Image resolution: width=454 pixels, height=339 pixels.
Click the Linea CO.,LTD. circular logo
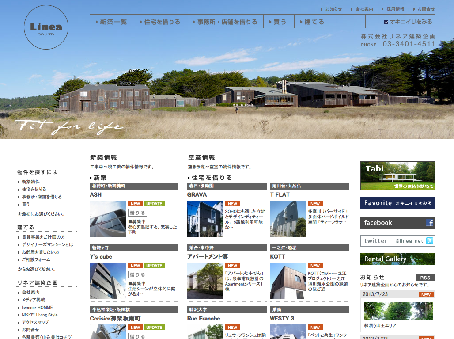[x=46, y=27]
